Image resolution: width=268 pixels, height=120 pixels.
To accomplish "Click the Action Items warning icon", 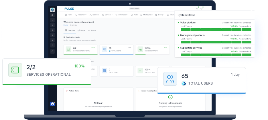I will click(67, 91).
